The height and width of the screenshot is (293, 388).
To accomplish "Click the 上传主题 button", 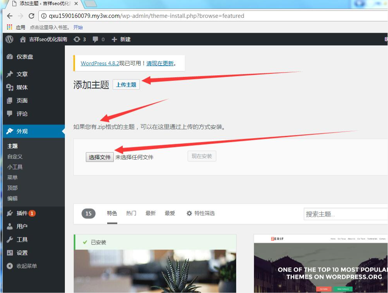I will click(126, 85).
